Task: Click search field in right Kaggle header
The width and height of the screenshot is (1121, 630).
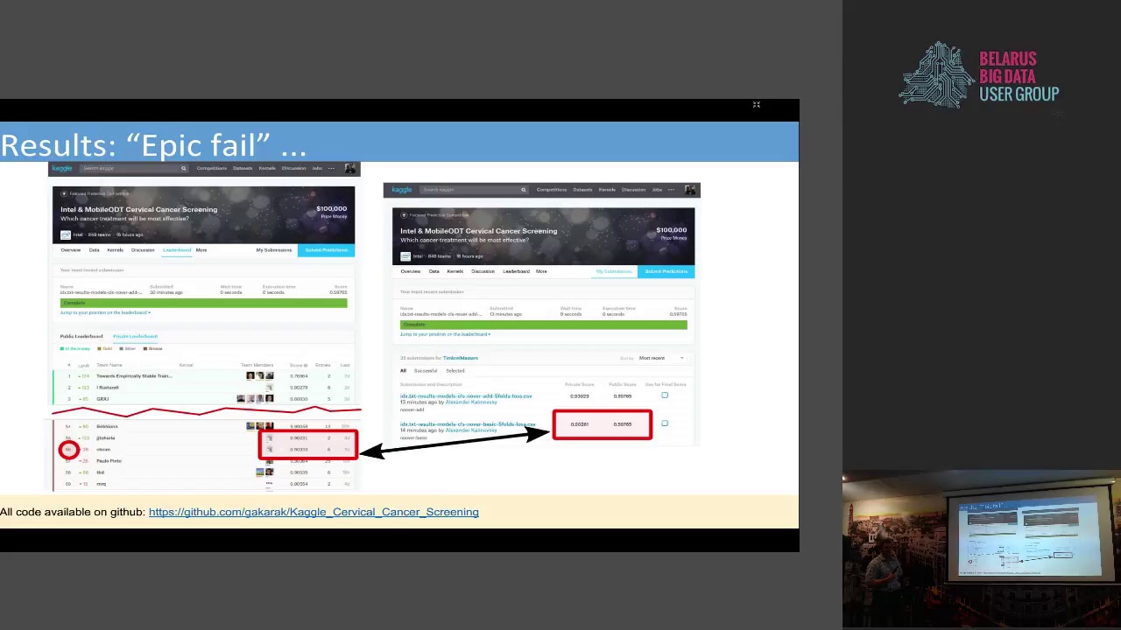Action: (473, 190)
